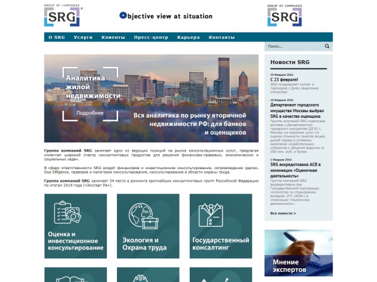
Task: Open the Экология и Охрана труда tile
Action: [148, 226]
